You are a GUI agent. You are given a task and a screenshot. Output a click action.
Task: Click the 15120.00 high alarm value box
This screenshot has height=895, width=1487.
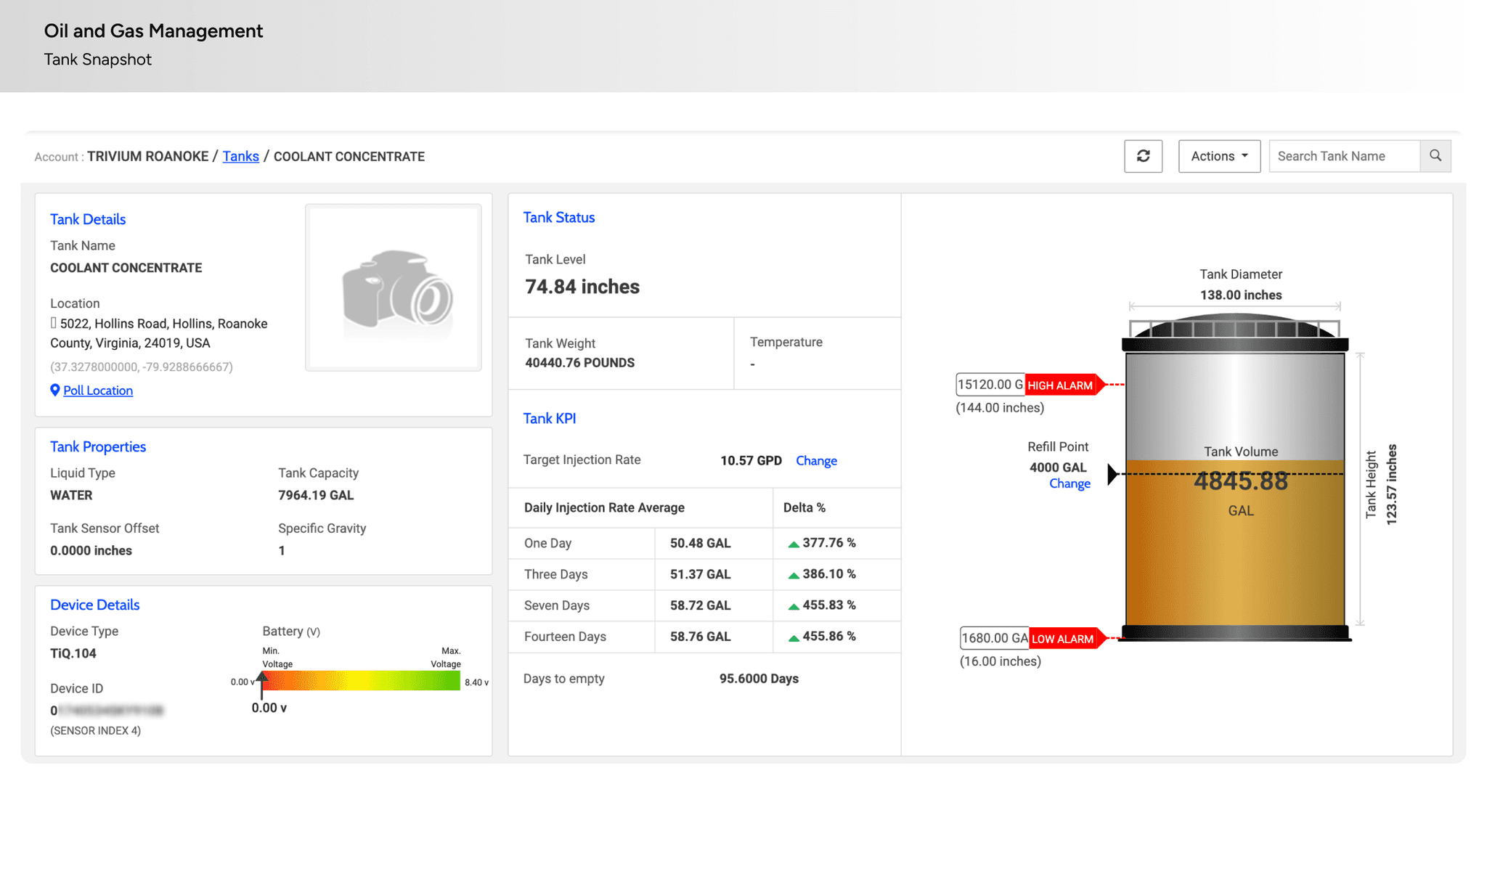click(990, 385)
